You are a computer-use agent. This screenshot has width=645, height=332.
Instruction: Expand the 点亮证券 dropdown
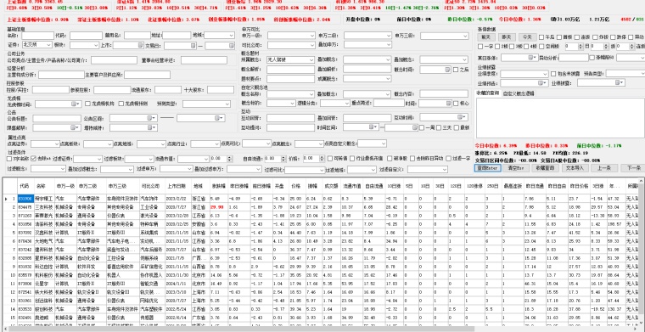pyautogui.click(x=45, y=144)
